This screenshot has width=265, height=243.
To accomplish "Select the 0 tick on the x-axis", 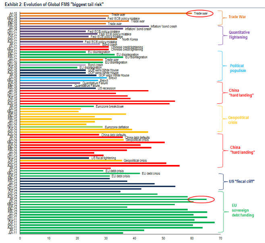I will pos(20,238).
